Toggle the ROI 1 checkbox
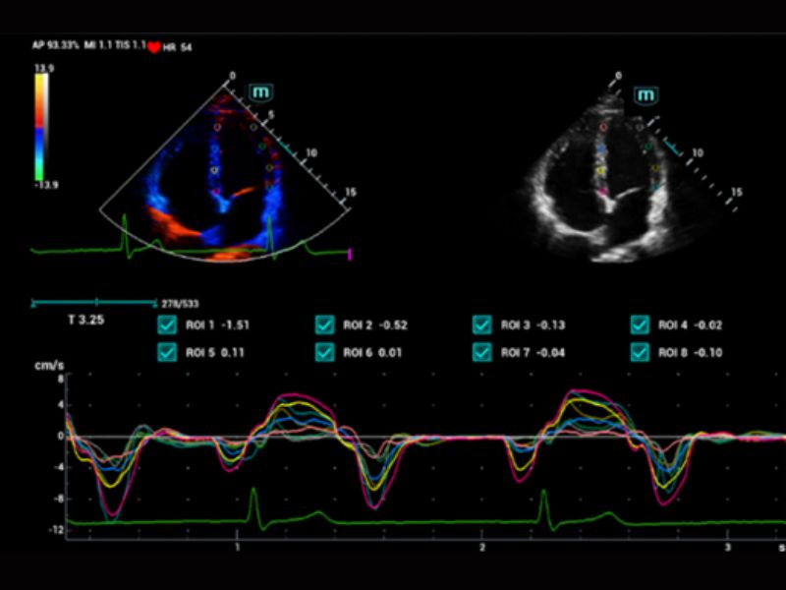786x590 pixels. pos(166,325)
